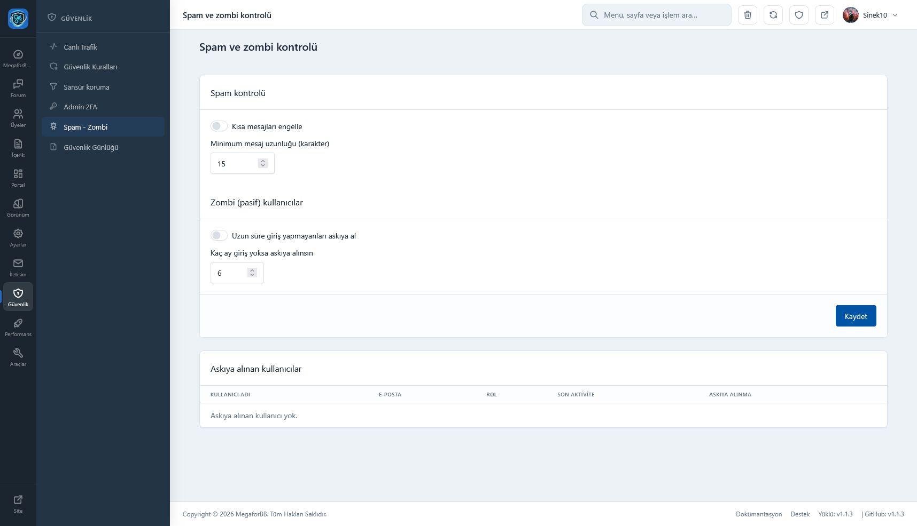Open Admin 2FA menu item
The width and height of the screenshot is (917, 526).
80,107
